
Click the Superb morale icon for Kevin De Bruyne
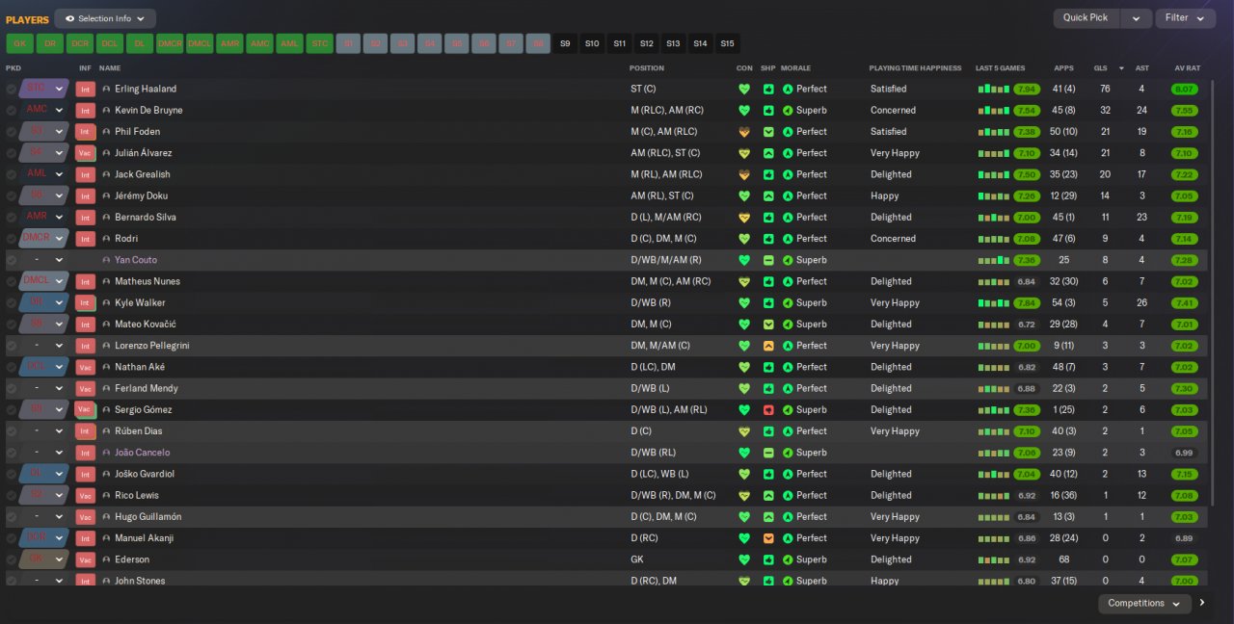pos(788,110)
